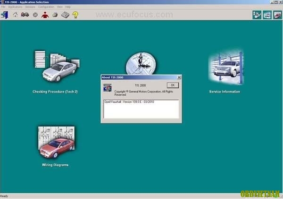Open the File menu

coord(3,7)
